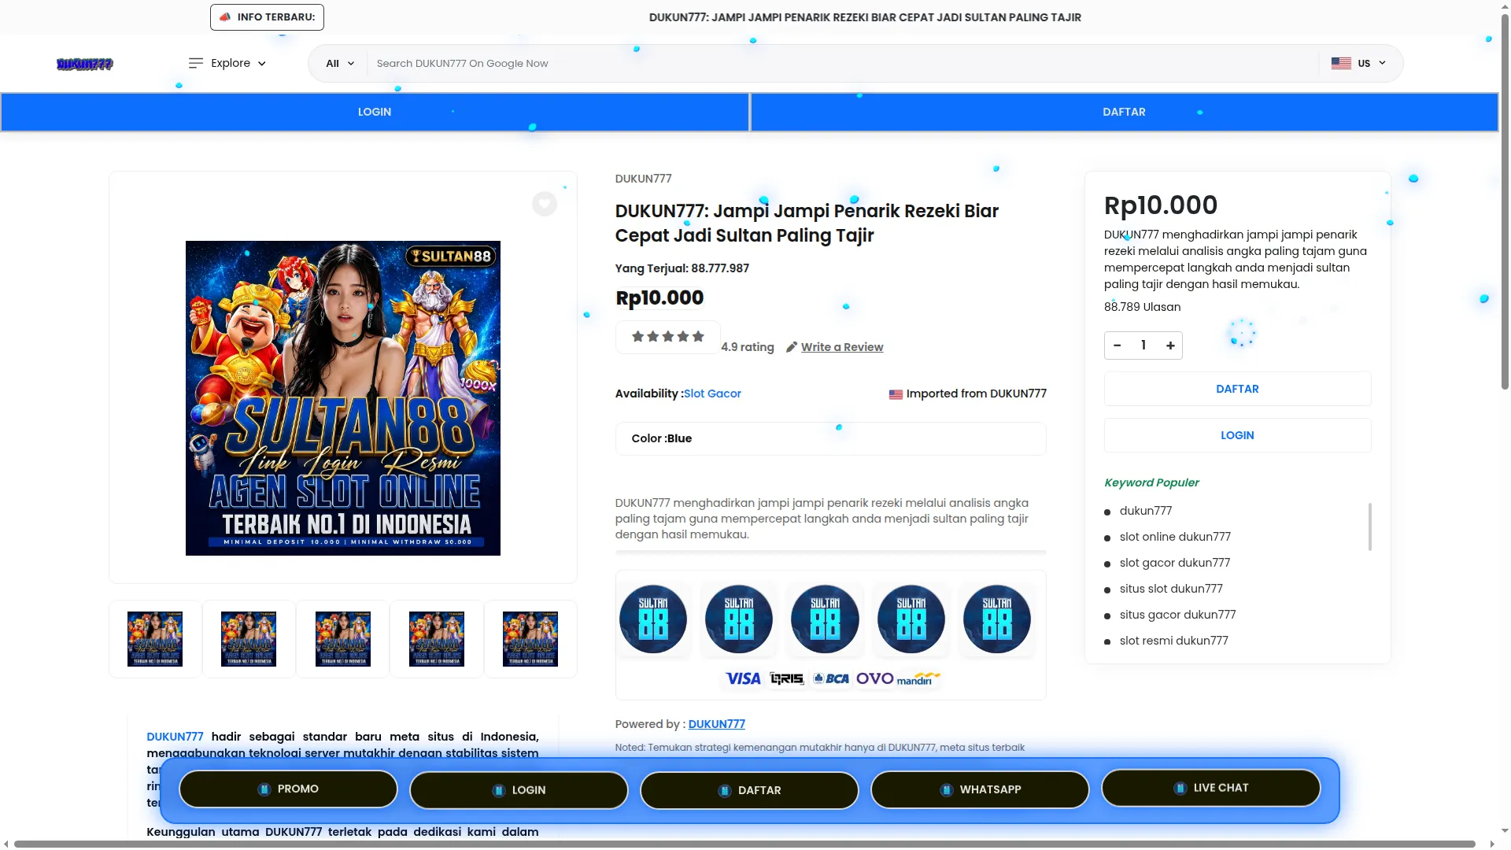Click the pencil icon beside Write a Review
The height and width of the screenshot is (850, 1511).
792,347
